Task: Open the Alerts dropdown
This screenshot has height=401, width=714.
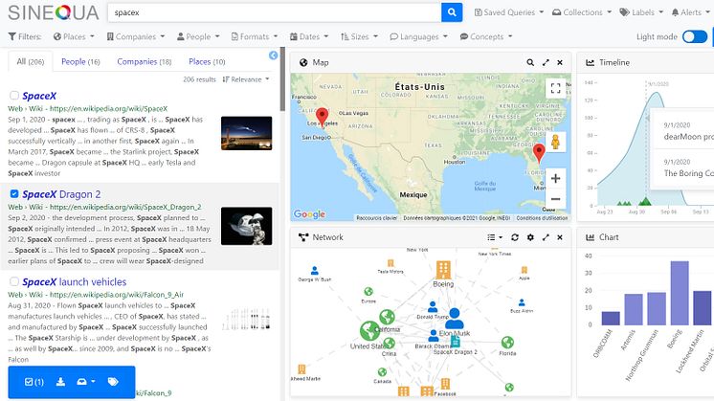Action: tap(690, 12)
